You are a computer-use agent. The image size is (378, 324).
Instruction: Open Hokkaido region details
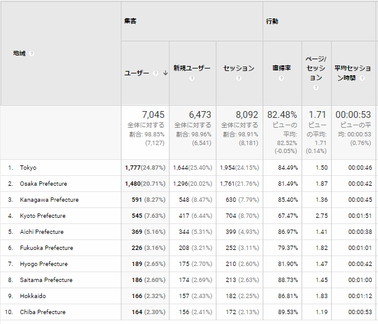coord(33,296)
